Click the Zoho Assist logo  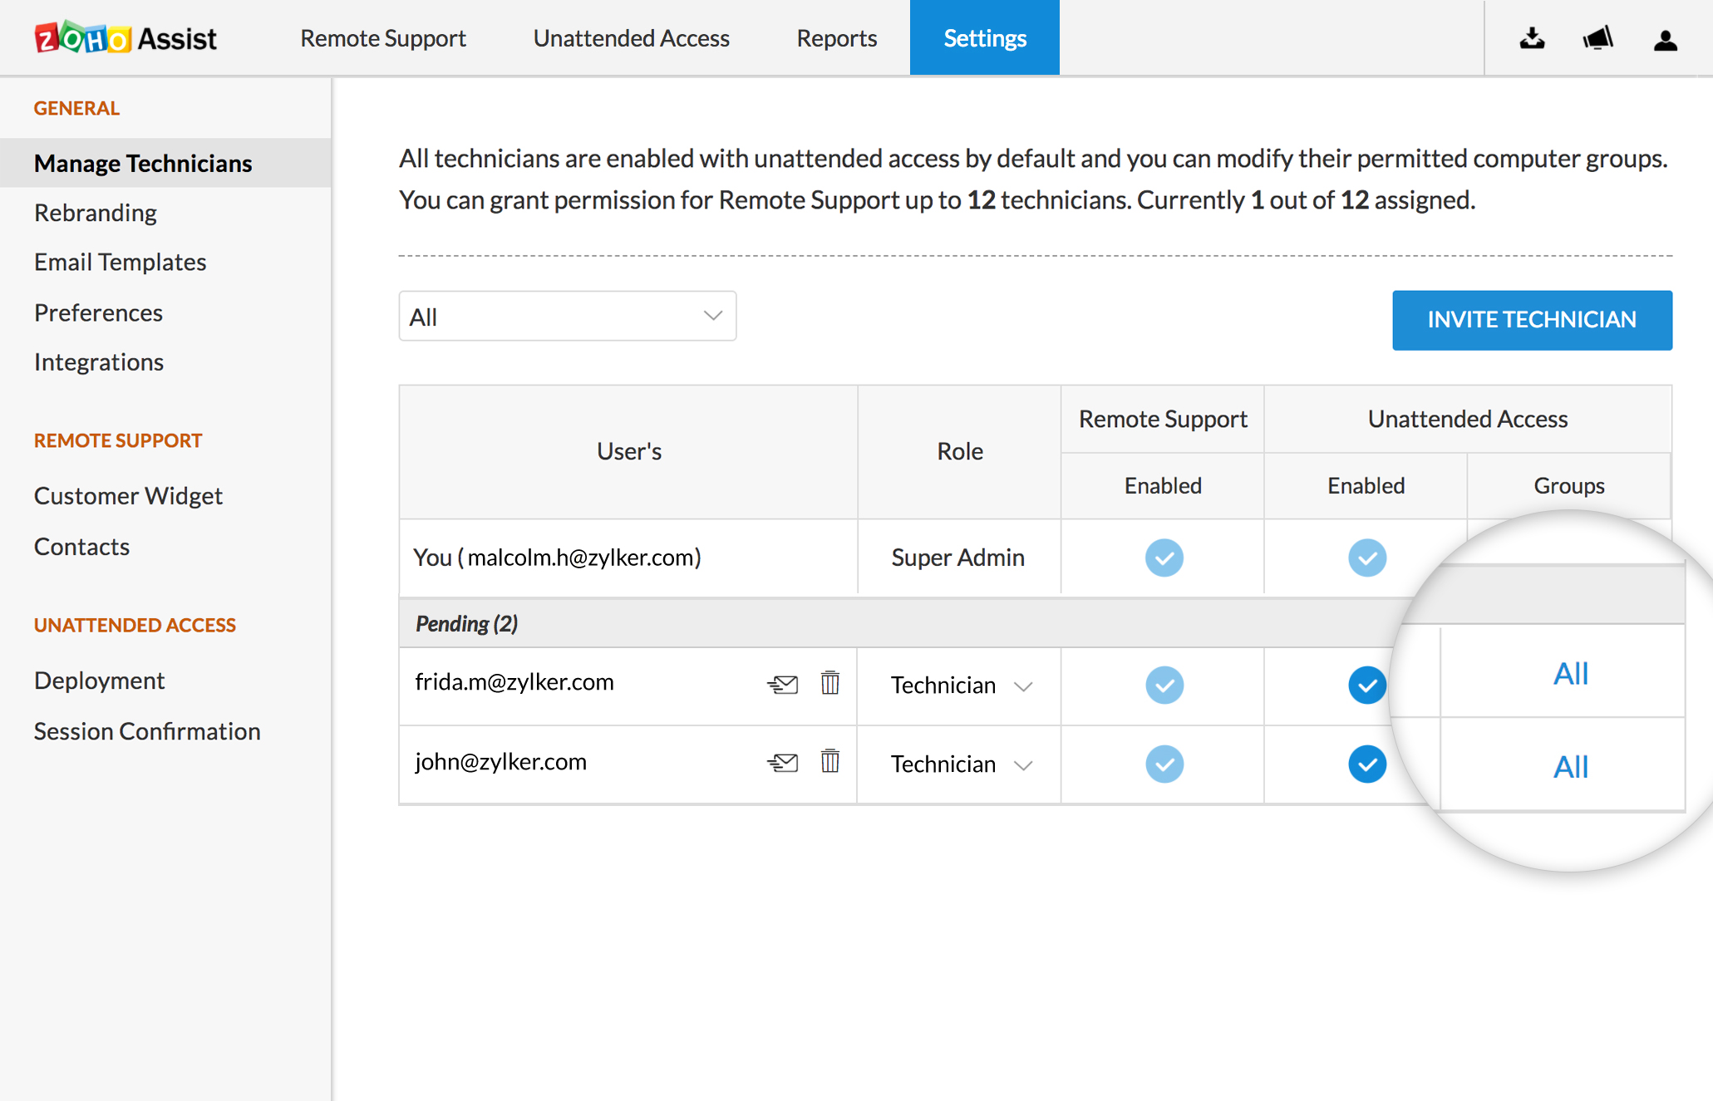click(126, 38)
